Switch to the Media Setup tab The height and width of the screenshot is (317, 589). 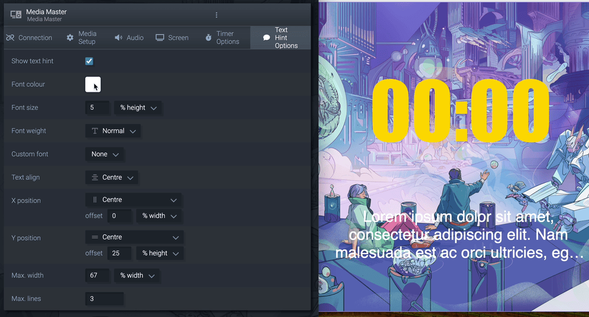(82, 38)
